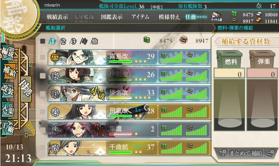Open the 入渠 repair dock sidebar icon

pyautogui.click(x=7, y=109)
